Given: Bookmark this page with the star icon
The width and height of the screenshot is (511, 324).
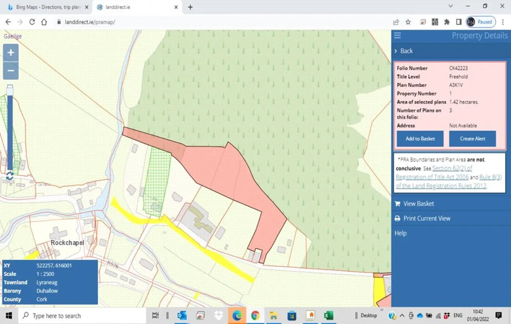Looking at the screenshot, I should pos(408,22).
